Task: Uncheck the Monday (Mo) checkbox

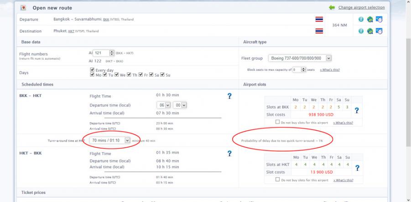Action: 93,75
